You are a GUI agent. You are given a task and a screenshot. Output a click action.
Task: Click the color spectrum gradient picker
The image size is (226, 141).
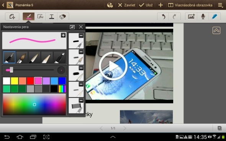(x=34, y=104)
